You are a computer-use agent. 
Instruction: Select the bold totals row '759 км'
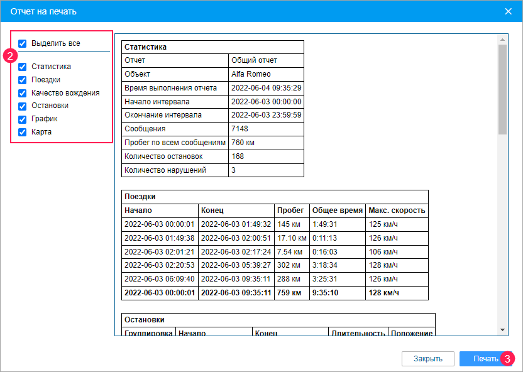292,293
